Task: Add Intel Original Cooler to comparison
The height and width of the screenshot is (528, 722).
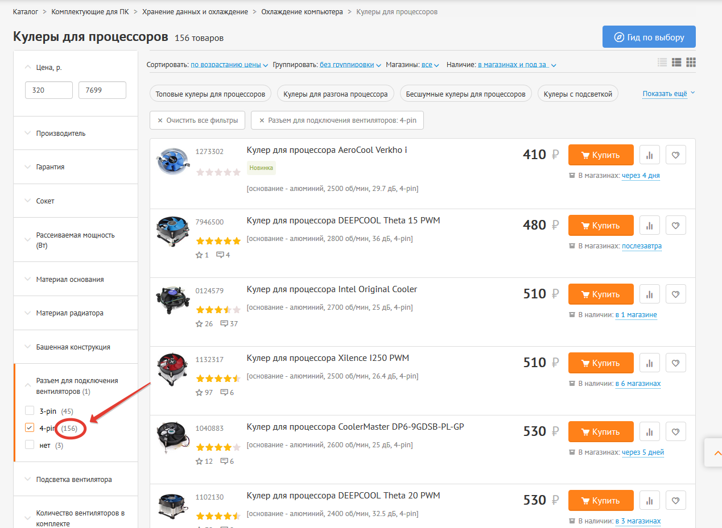Action: [x=649, y=294]
